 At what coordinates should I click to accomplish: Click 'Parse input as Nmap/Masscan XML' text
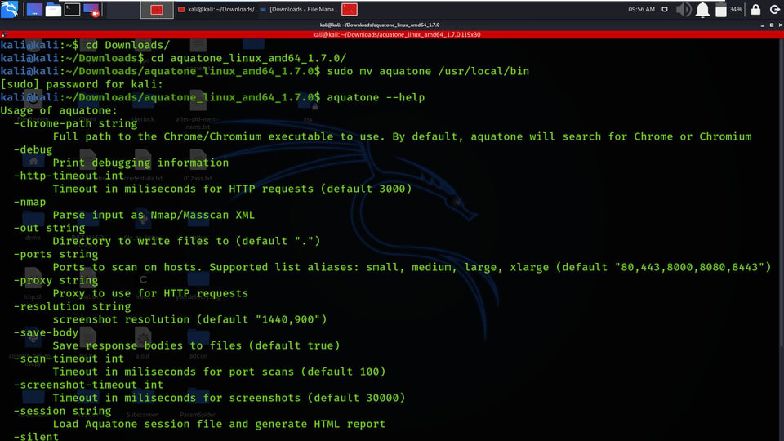[154, 215]
